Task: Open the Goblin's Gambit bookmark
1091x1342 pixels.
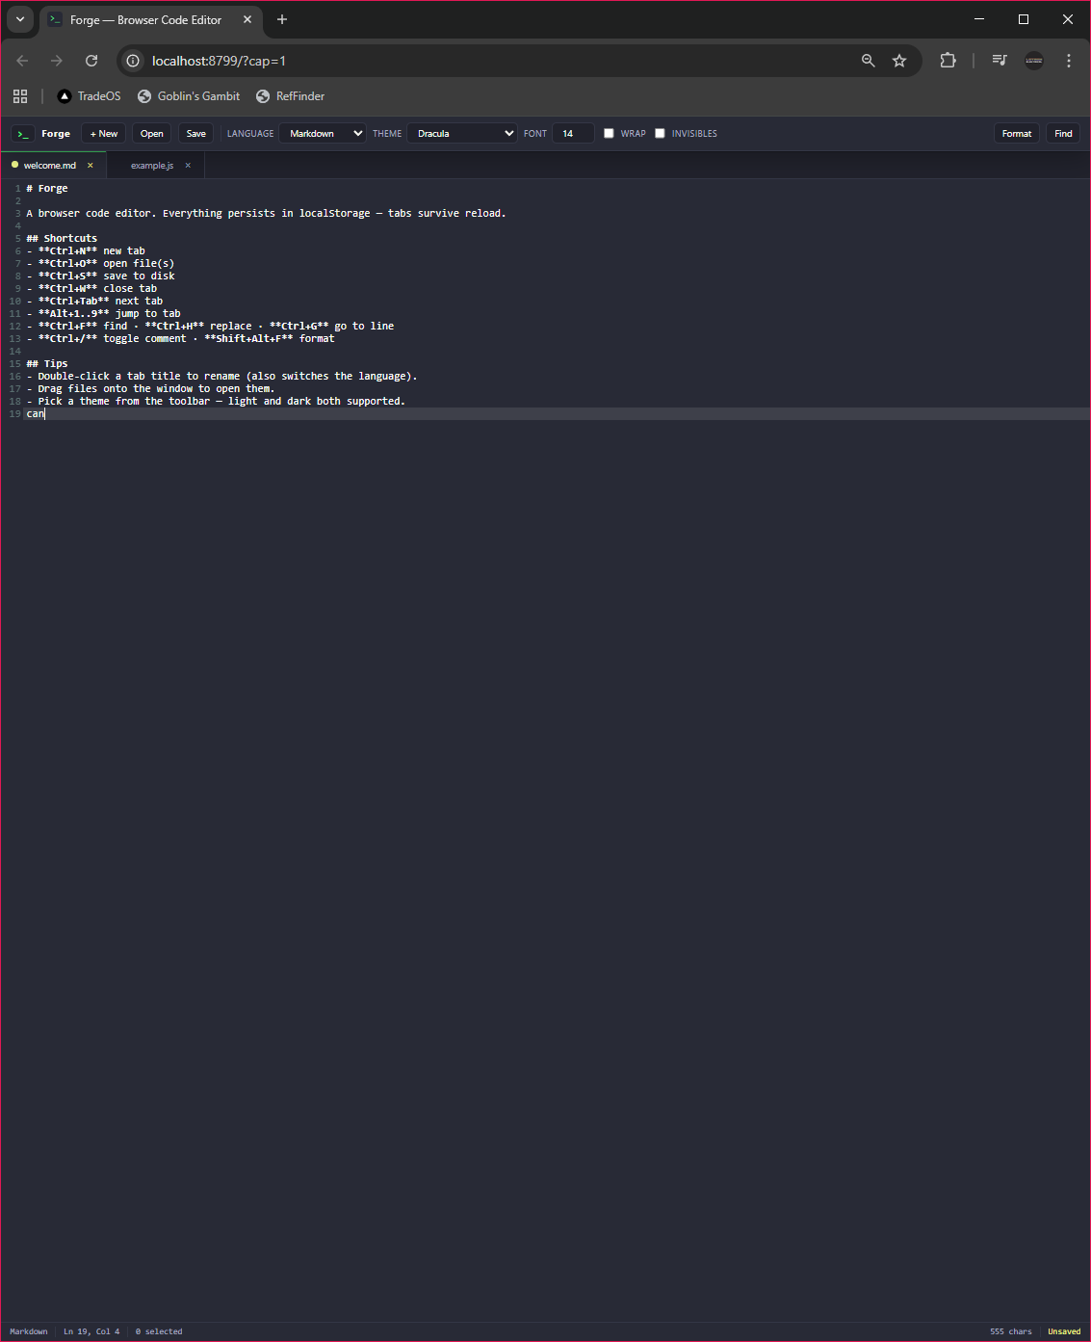Action: coord(189,96)
